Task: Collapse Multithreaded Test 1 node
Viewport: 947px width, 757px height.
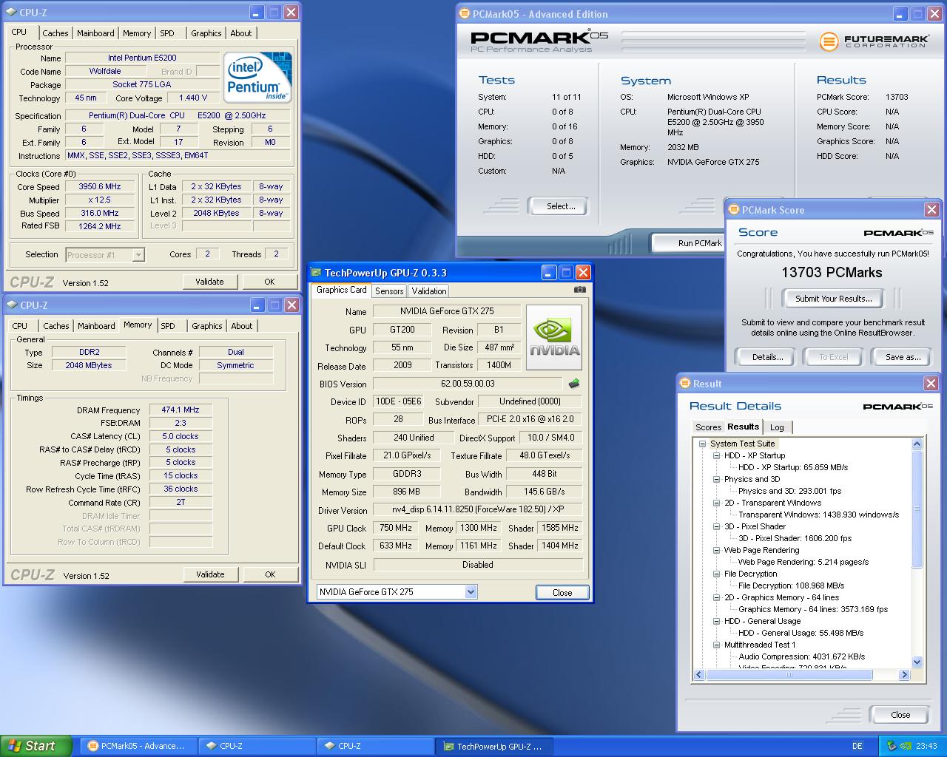Action: (x=716, y=645)
